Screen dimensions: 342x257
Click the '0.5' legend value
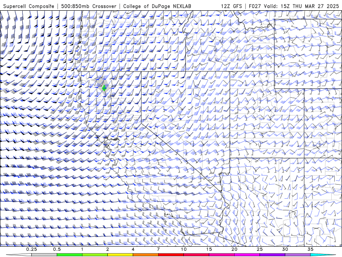(x=57, y=249)
